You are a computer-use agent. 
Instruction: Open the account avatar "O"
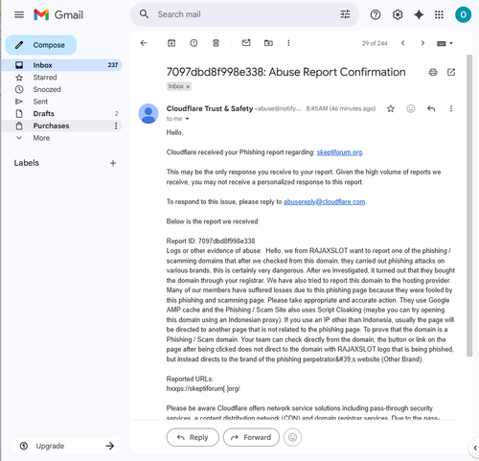tap(463, 14)
